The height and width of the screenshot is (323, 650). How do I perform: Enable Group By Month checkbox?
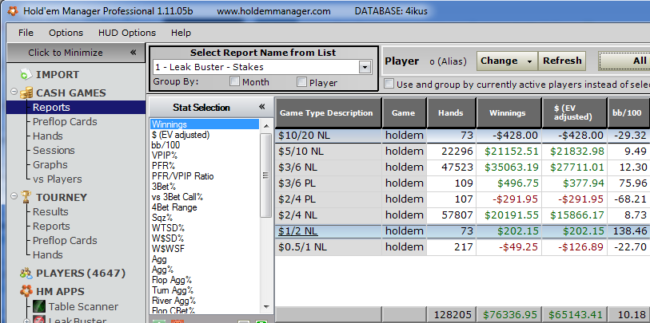pos(235,82)
